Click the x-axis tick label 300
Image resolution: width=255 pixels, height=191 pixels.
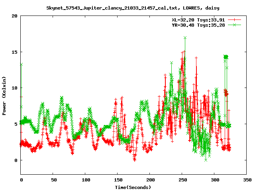pos(215,180)
